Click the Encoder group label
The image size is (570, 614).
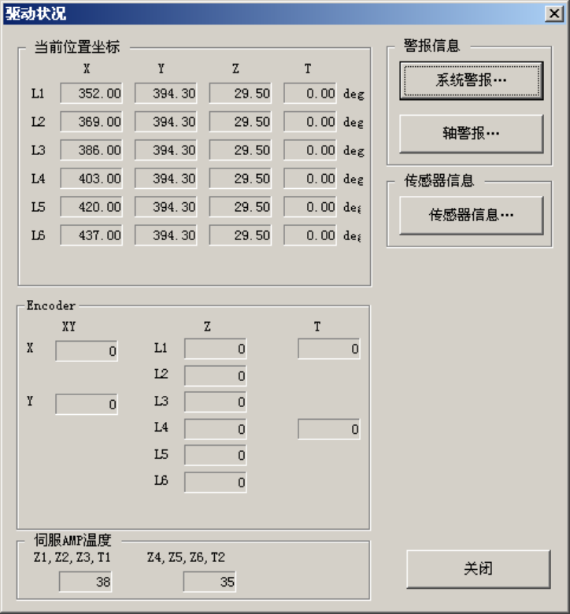(51, 305)
